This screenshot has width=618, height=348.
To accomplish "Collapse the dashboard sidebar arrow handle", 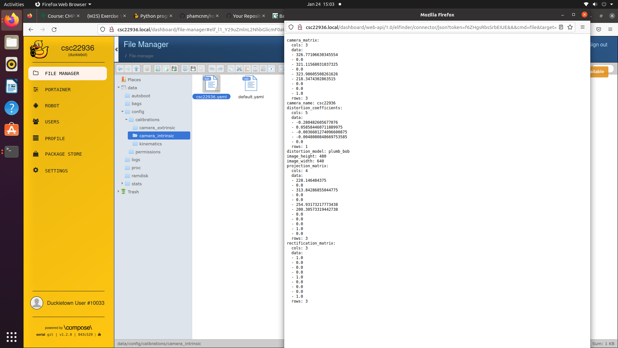I will [117, 49].
